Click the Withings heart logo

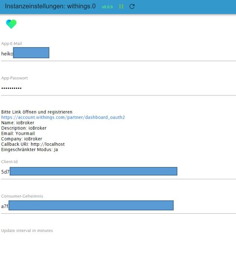pyautogui.click(x=11, y=24)
